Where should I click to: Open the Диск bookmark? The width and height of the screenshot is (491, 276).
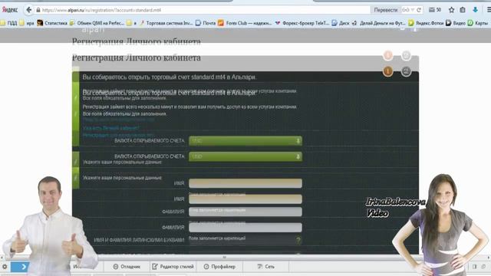(x=341, y=23)
